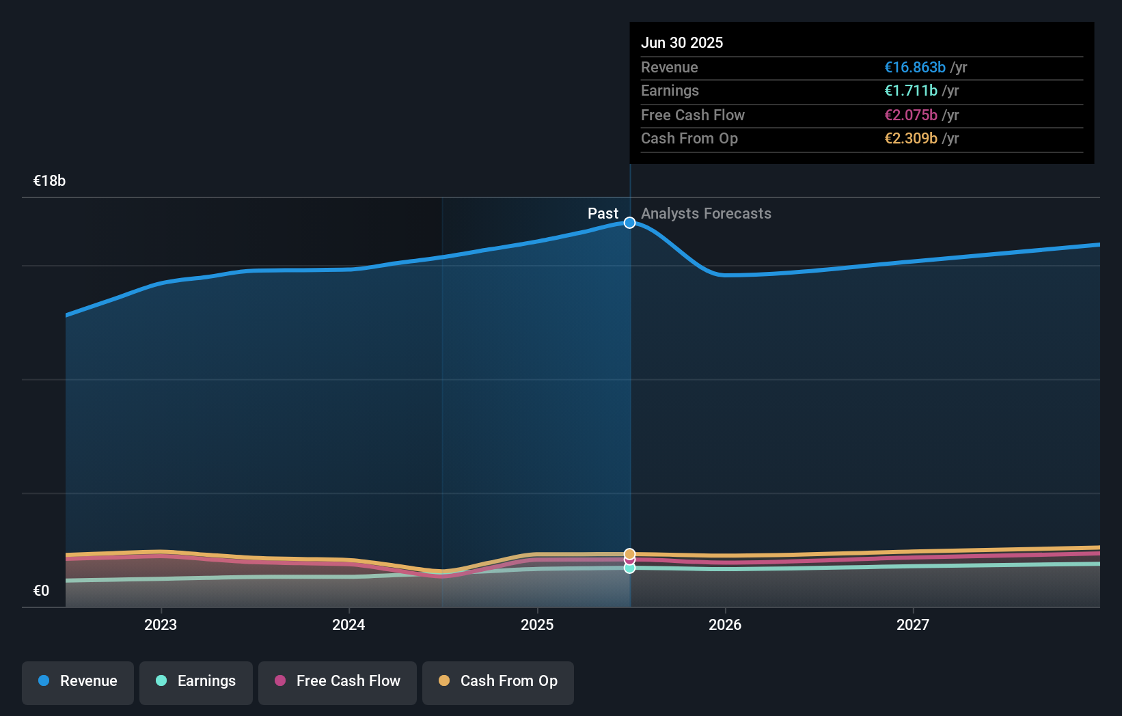The width and height of the screenshot is (1122, 716).
Task: Select the teal Earnings data point marker
Action: pyautogui.click(x=629, y=568)
